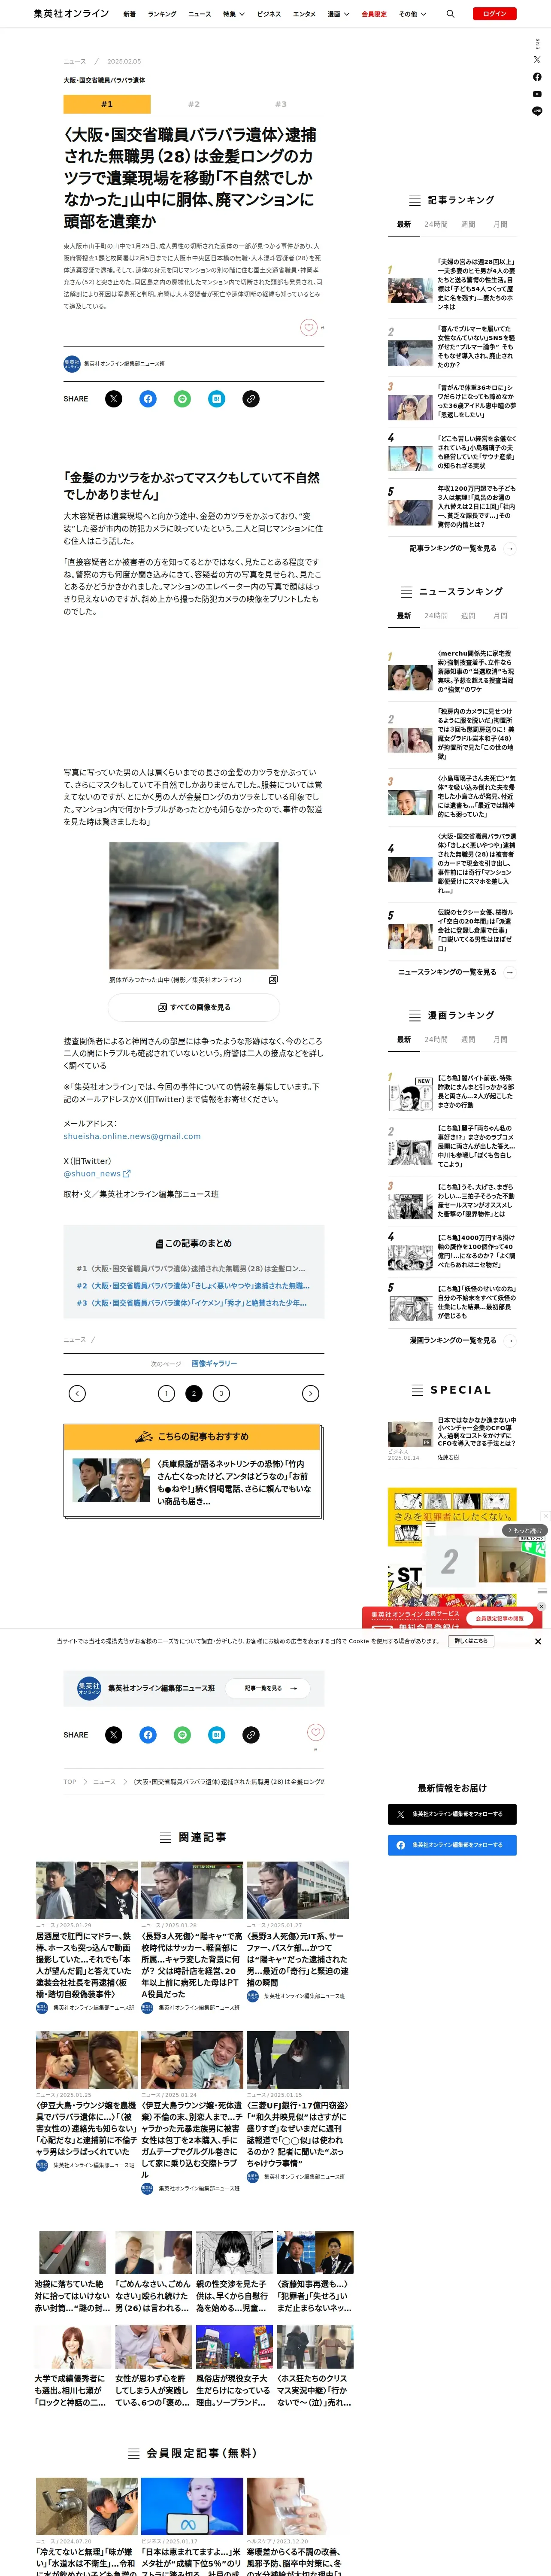The image size is (551, 2576).
Task: Go to previous page arrow in pagination
Action: coord(77,1393)
